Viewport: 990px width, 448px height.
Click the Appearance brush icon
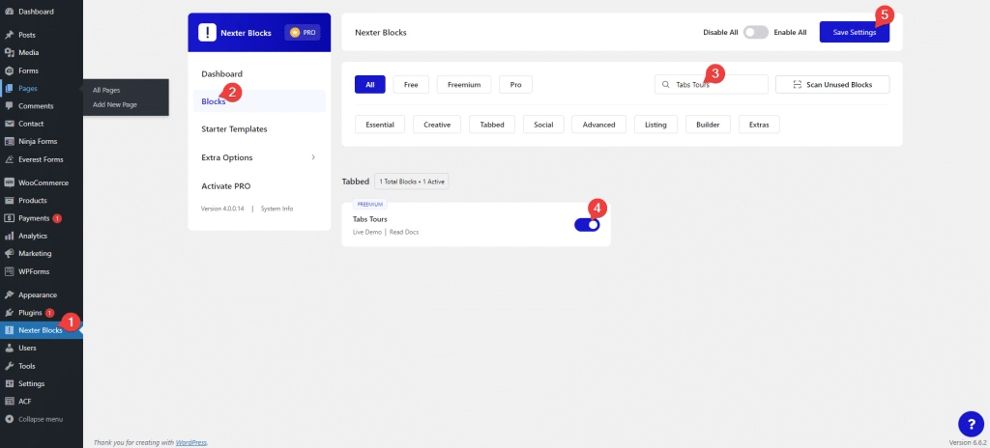coord(10,294)
